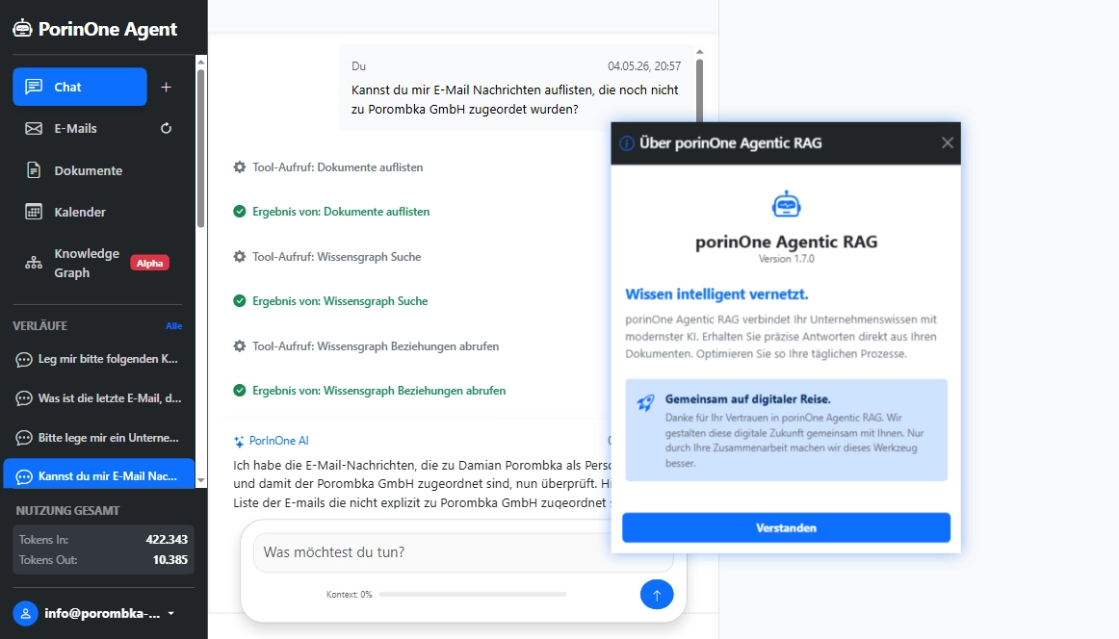Click the 'Du' sender label
Image resolution: width=1119 pixels, height=639 pixels.
pos(358,66)
